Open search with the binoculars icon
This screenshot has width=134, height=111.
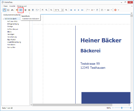tap(12, 10)
